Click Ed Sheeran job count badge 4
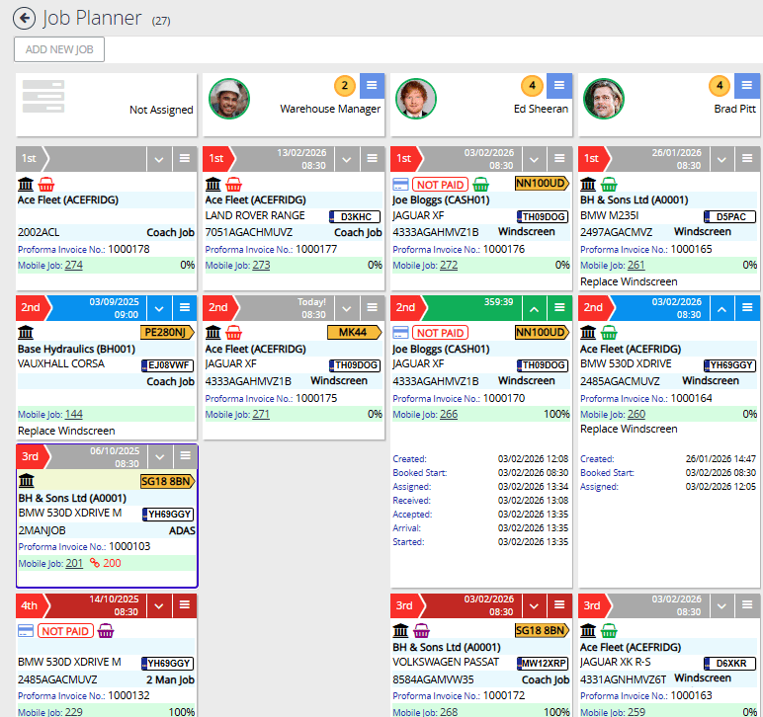This screenshot has height=717, width=763. click(532, 86)
